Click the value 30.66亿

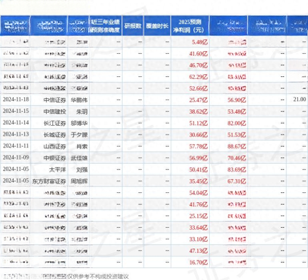(198, 135)
